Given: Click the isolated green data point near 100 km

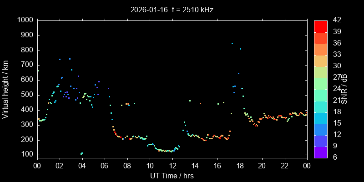Looking at the screenshot, I should 81,153.
